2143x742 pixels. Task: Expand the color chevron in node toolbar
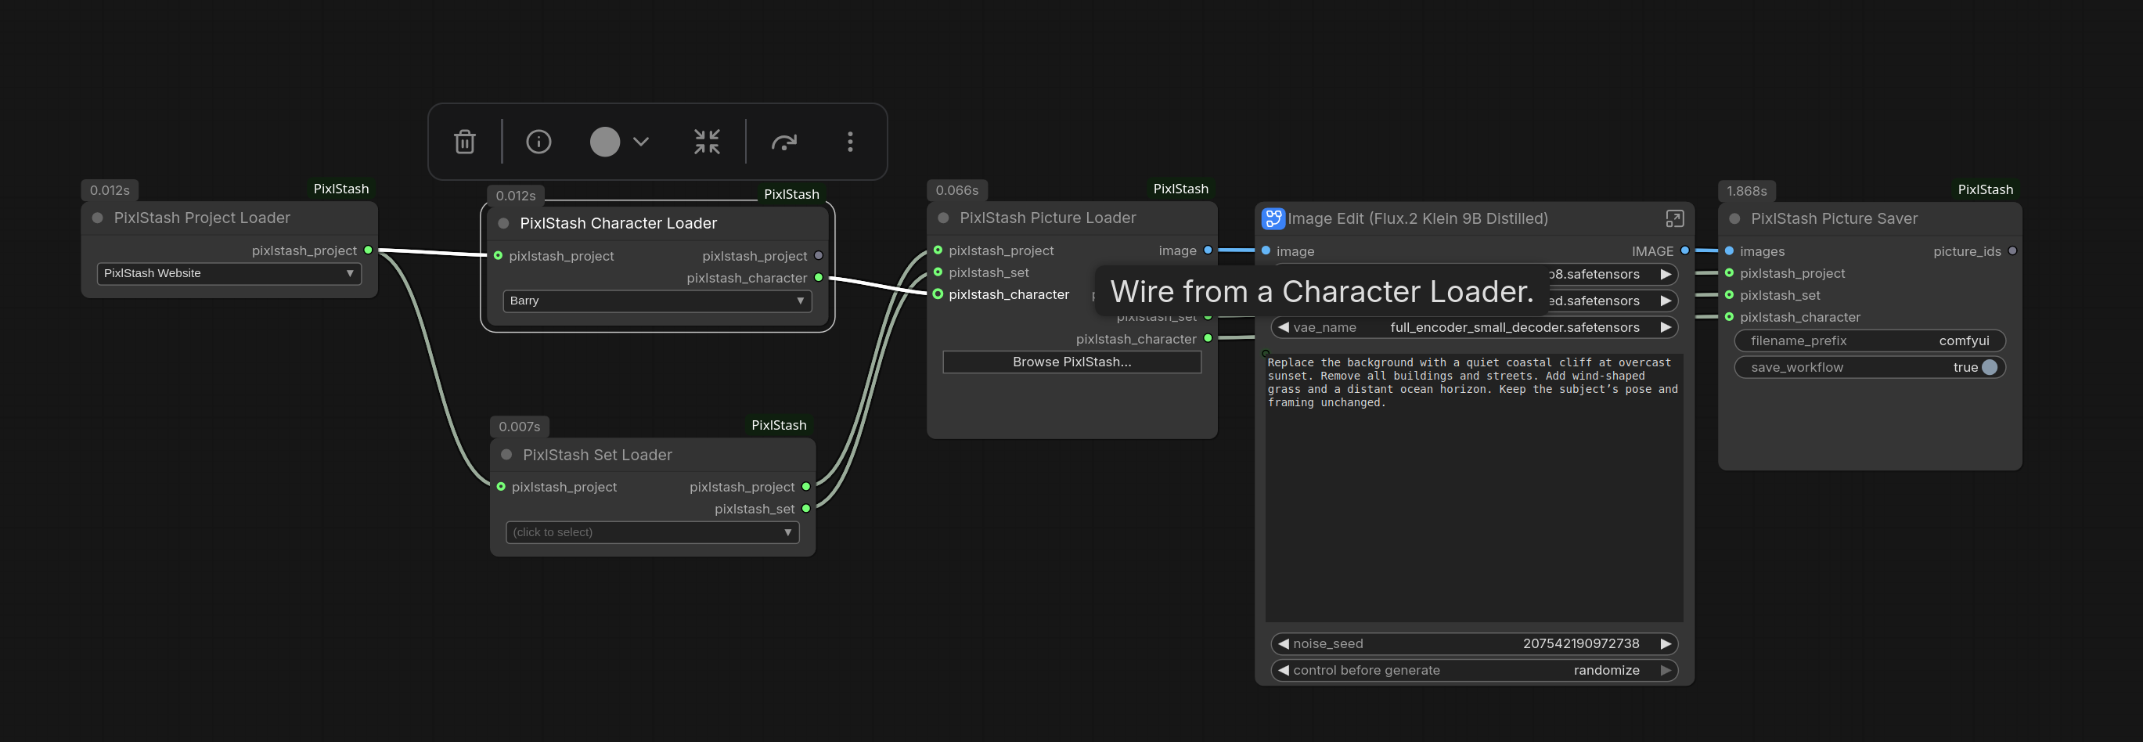[640, 142]
